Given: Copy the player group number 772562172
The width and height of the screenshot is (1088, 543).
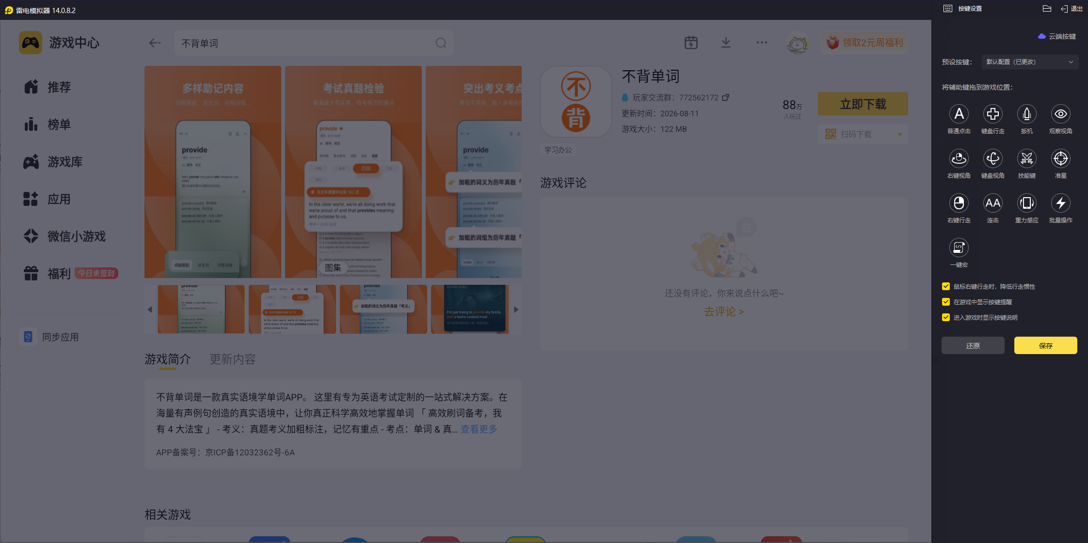Looking at the screenshot, I should tap(725, 97).
